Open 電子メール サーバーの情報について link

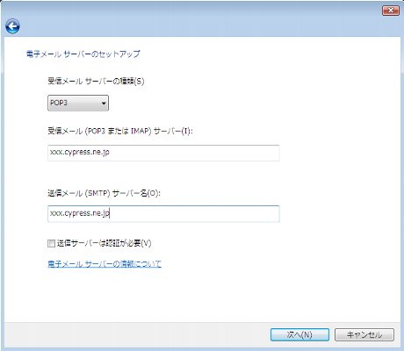pyautogui.click(x=105, y=264)
